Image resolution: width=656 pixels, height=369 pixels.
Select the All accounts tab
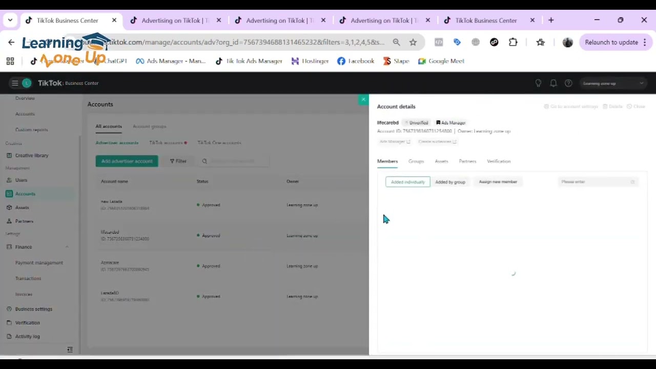coord(109,126)
